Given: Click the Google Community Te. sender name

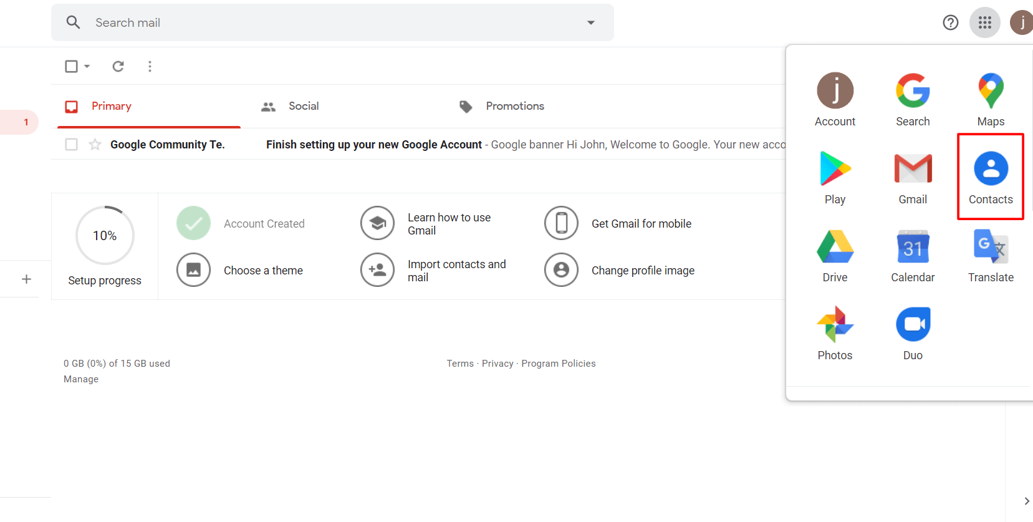Looking at the screenshot, I should [x=167, y=145].
